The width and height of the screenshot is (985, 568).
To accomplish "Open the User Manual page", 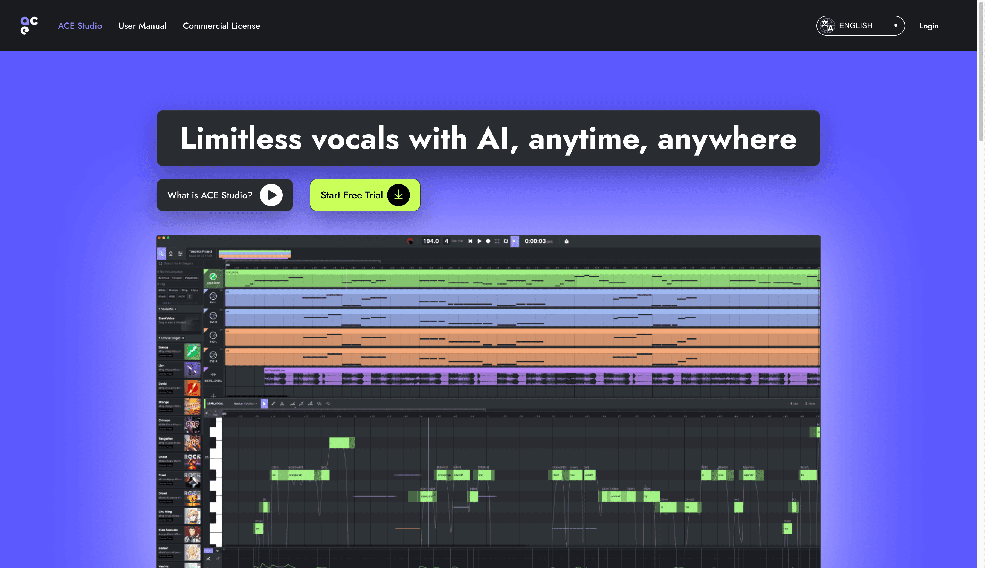I will [x=142, y=26].
